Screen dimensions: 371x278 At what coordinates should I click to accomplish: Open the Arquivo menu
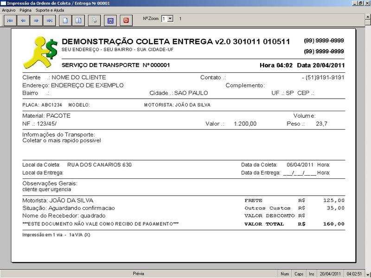(9, 10)
